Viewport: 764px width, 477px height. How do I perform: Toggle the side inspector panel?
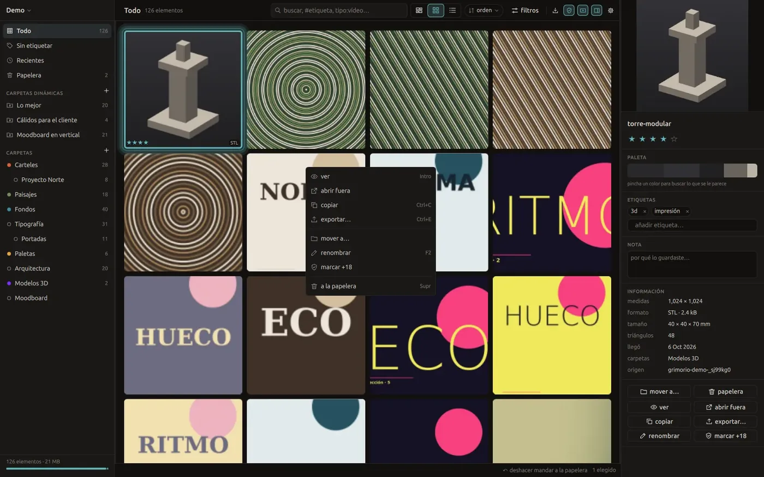597,10
